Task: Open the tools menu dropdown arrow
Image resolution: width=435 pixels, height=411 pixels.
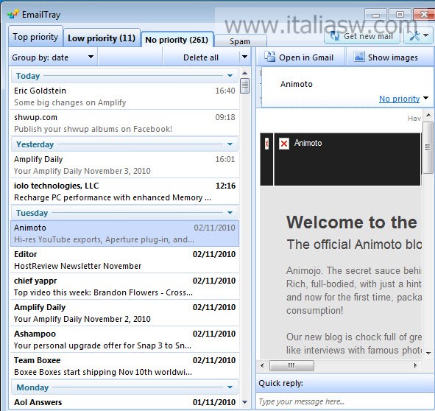Action: click(x=426, y=35)
